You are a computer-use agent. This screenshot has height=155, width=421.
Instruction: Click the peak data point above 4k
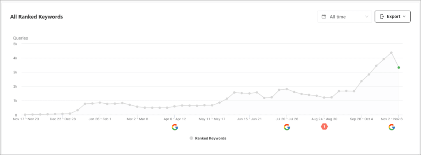point(391,52)
